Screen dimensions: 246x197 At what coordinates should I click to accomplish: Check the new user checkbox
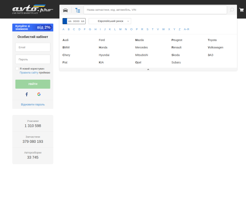[x=17, y=69]
